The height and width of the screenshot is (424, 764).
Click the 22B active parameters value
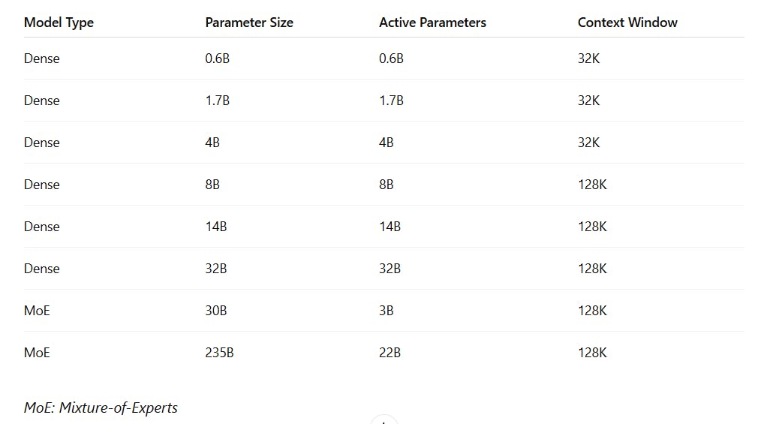pos(390,353)
